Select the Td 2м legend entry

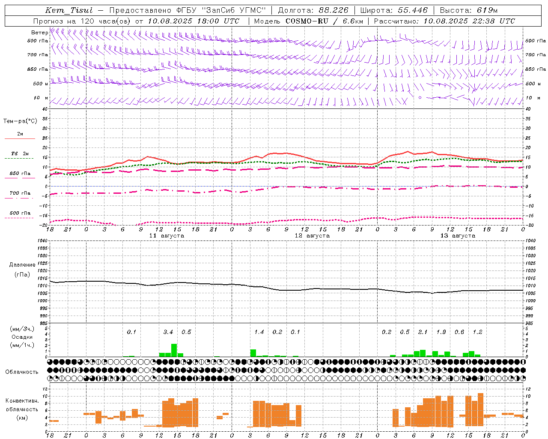[20, 153]
